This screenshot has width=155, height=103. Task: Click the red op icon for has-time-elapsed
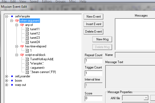22,46
